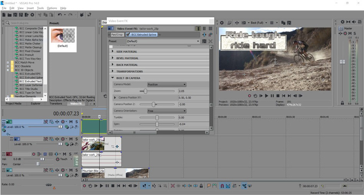Solo the Master bus
364x195 pixels.
355,33
